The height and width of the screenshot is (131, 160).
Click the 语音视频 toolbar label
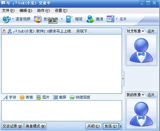pyautogui.click(x=23, y=19)
